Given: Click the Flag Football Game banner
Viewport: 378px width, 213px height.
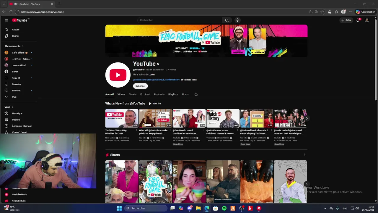Looking at the screenshot, I should tap(206, 41).
